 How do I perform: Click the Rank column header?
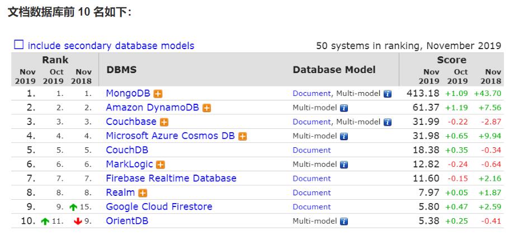point(55,60)
